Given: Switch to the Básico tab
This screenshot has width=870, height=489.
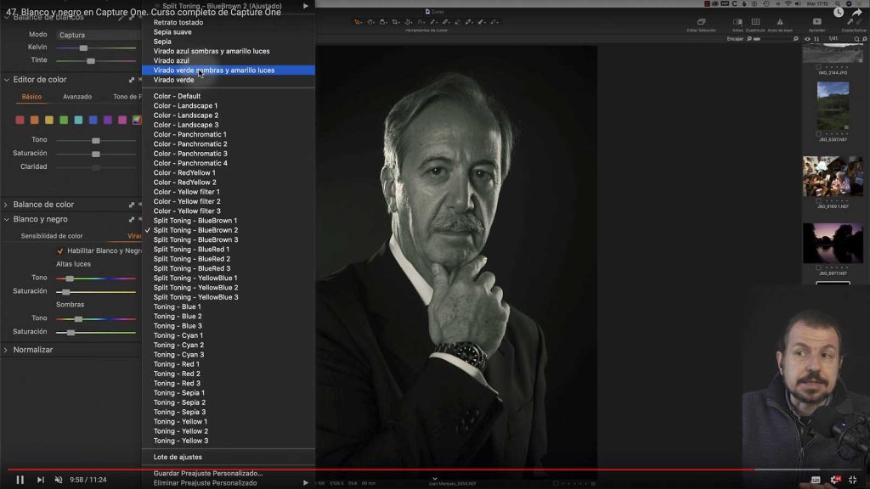Looking at the screenshot, I should coord(31,97).
